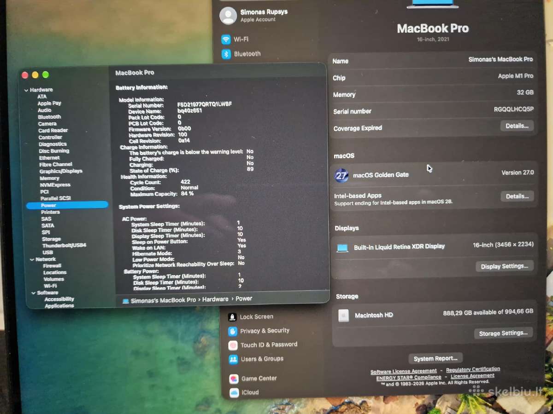Open the Bluetooth icon in System Settings sidebar
This screenshot has width=553, height=414.
click(x=226, y=54)
